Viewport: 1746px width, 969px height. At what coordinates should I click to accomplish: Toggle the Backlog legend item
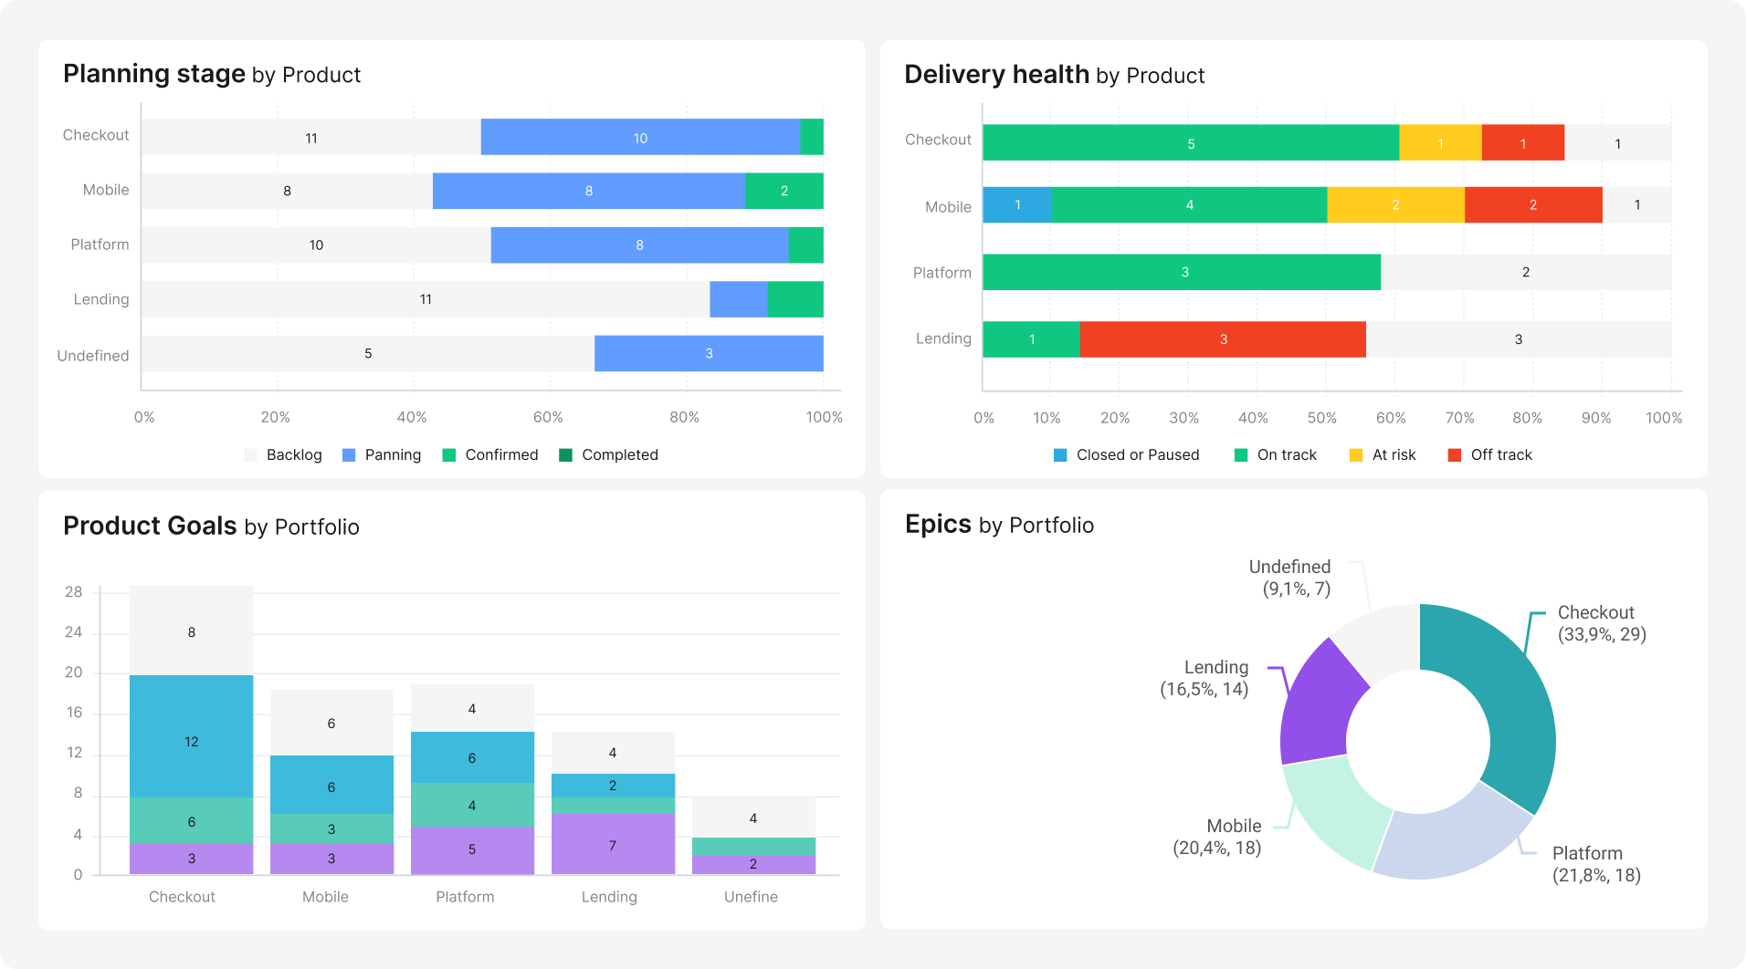(x=283, y=455)
